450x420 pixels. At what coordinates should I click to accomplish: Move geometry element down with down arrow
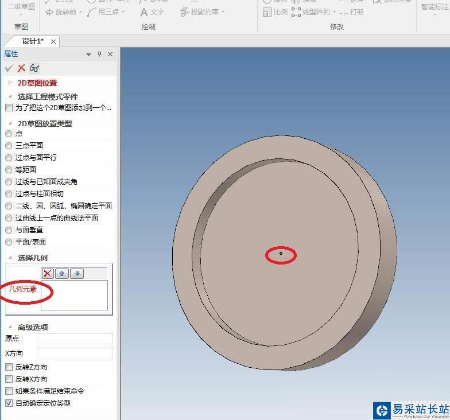77,273
